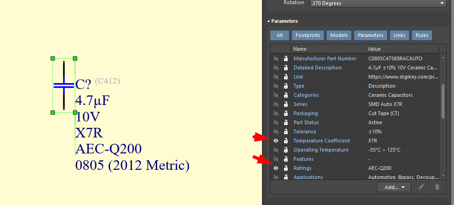The height and width of the screenshot is (205, 454).
Task: Select the ±10% value cell
Action: 403,131
